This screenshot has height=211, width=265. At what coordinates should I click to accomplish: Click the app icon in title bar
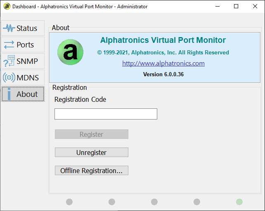[7, 6]
